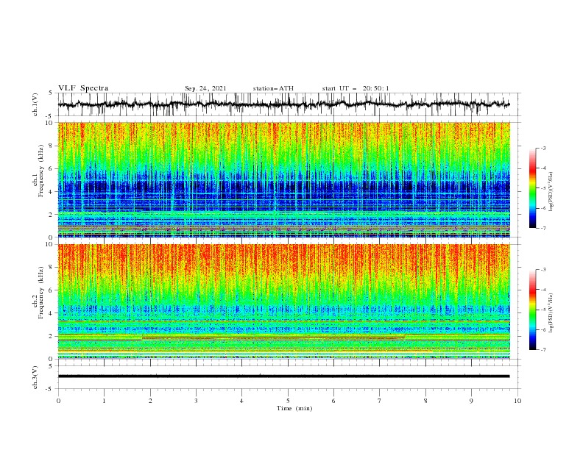Select the date text "Sep. 24, 2021"
Screen dimensions: 583x450
[x=205, y=88]
